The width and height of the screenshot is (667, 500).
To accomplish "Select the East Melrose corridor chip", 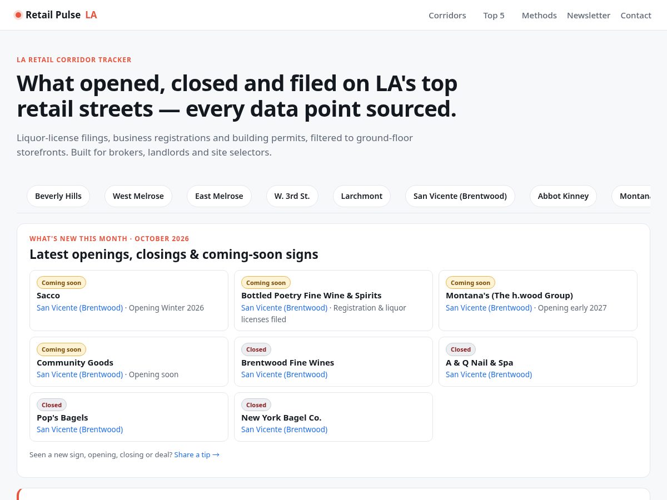I will tap(219, 196).
